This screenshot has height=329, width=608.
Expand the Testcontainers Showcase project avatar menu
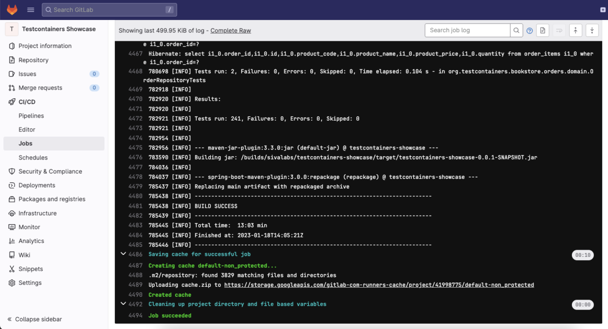point(11,28)
